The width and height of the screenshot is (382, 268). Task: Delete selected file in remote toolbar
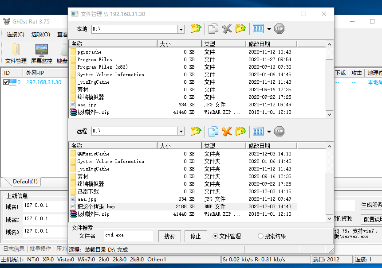click(227, 131)
